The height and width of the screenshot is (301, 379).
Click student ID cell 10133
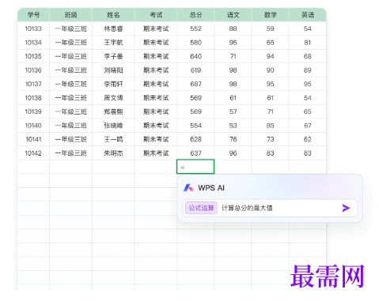tap(33, 28)
